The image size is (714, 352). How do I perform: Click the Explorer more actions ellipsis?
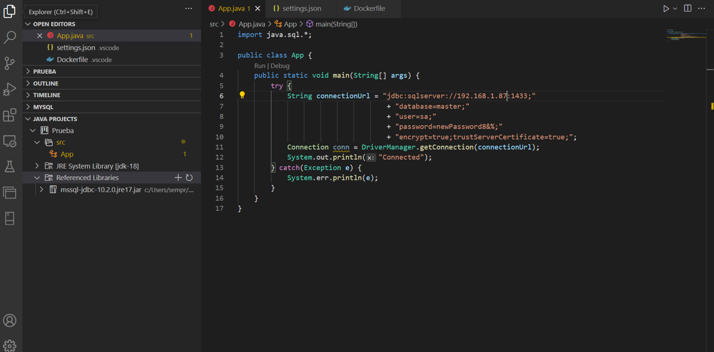click(189, 9)
